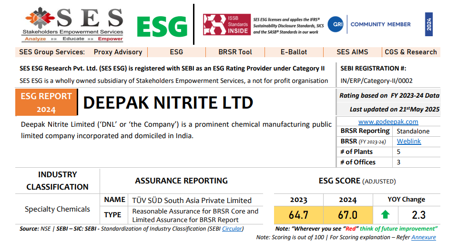Click the 2023 score column header

pyautogui.click(x=298, y=200)
